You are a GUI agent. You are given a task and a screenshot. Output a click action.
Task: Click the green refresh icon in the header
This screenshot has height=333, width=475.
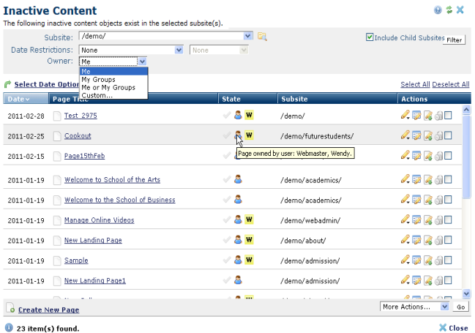click(449, 10)
